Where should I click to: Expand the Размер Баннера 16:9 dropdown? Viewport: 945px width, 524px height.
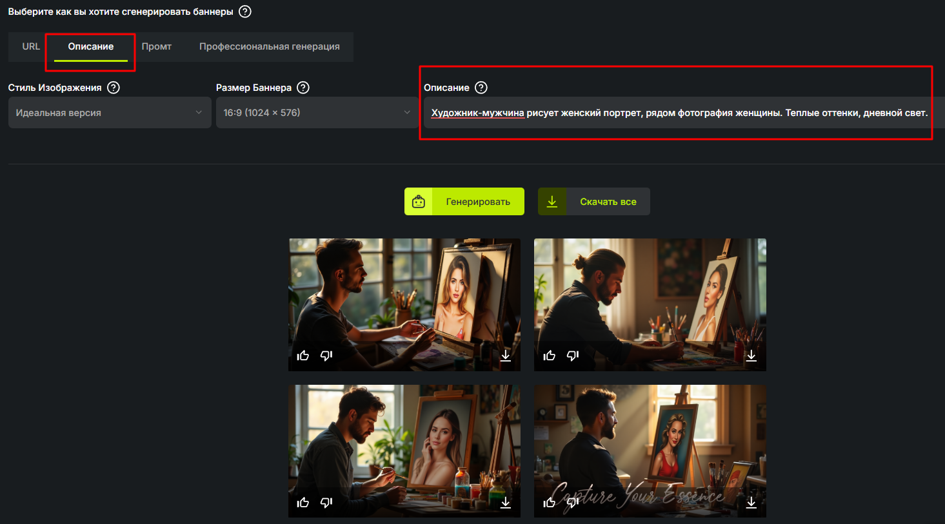(317, 113)
